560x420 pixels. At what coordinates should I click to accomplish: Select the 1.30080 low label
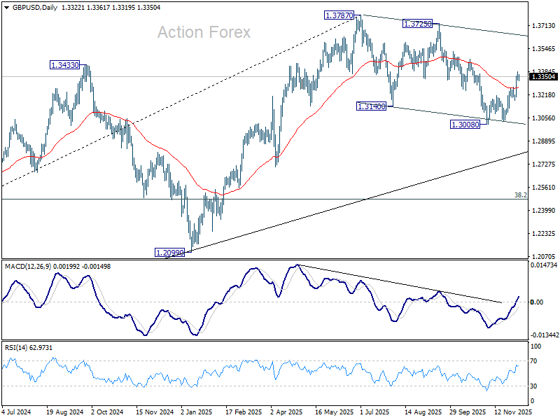click(x=465, y=125)
